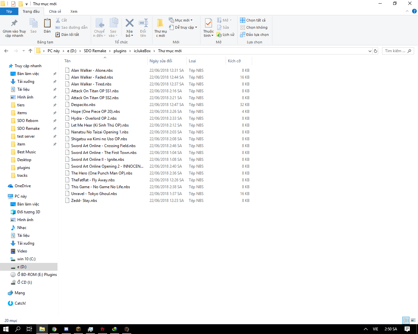Click Chọn tất cả to select all
Image resolution: width=418 pixels, height=334 pixels.
pos(253,20)
